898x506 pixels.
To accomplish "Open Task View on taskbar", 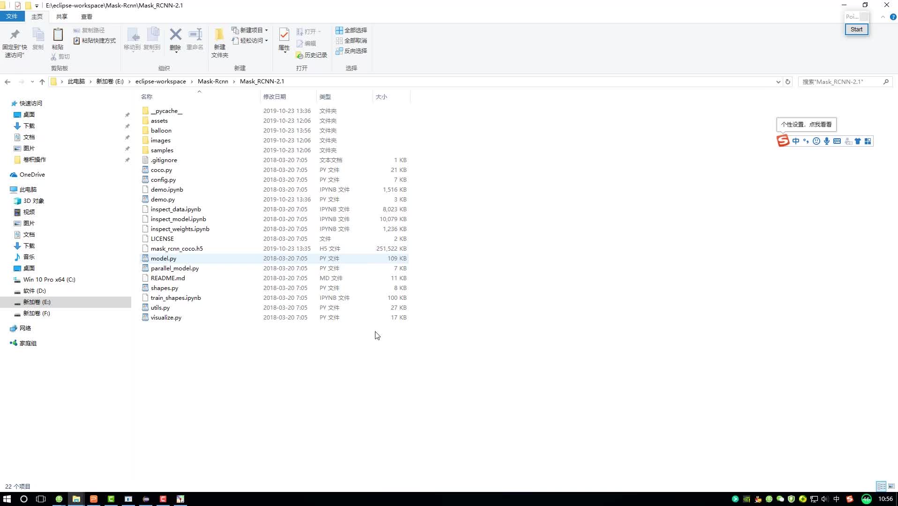I will click(x=41, y=499).
